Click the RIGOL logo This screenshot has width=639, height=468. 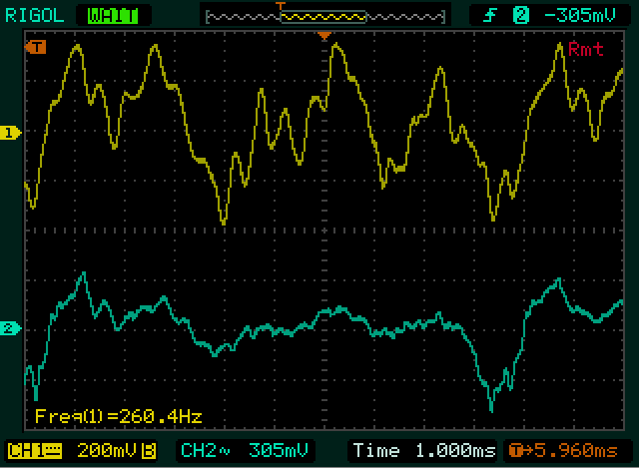37,15
